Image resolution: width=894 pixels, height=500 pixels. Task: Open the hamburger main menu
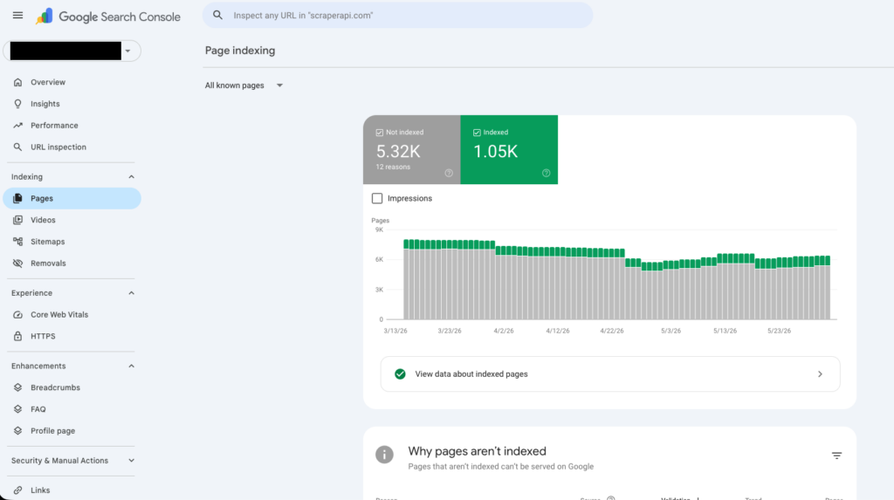pyautogui.click(x=17, y=16)
